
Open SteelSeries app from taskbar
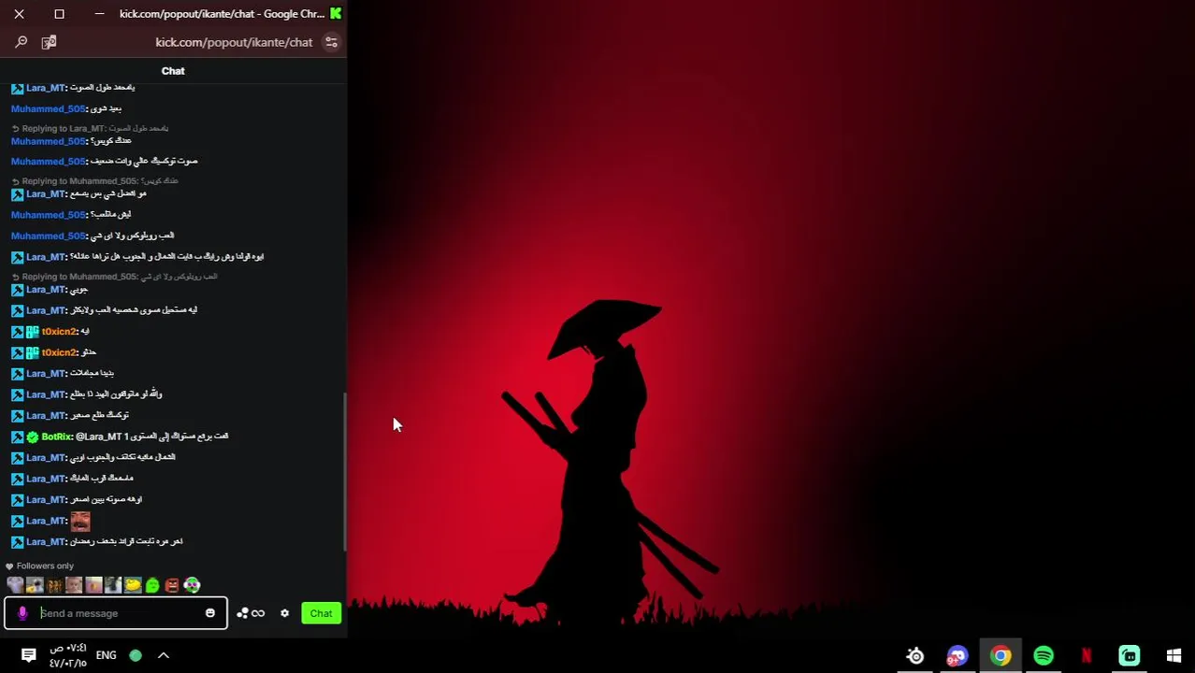coord(914,656)
